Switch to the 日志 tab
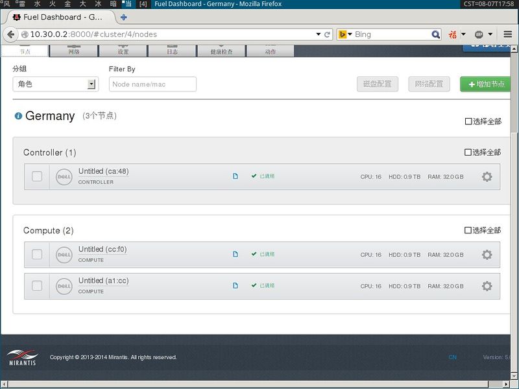 click(x=172, y=51)
